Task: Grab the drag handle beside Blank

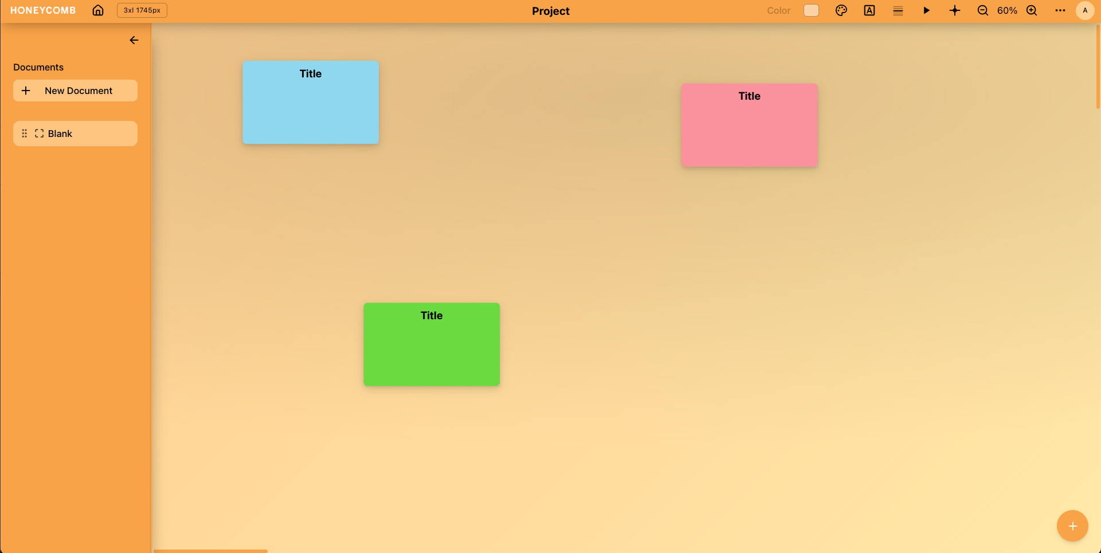Action: click(24, 134)
